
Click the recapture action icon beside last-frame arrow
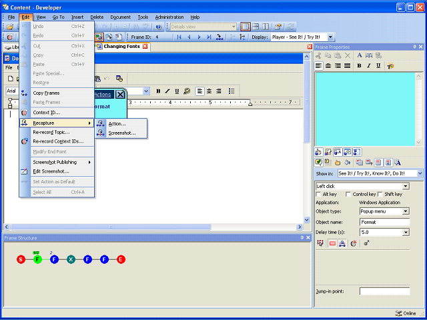220,37
